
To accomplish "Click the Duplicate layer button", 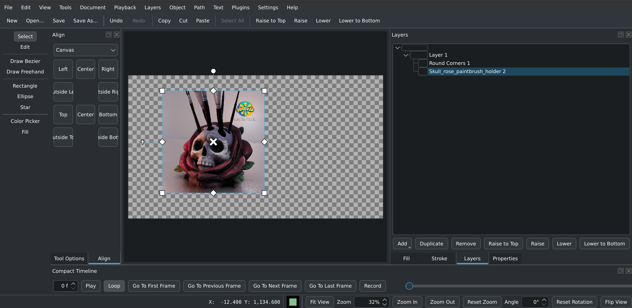I will 431,244.
